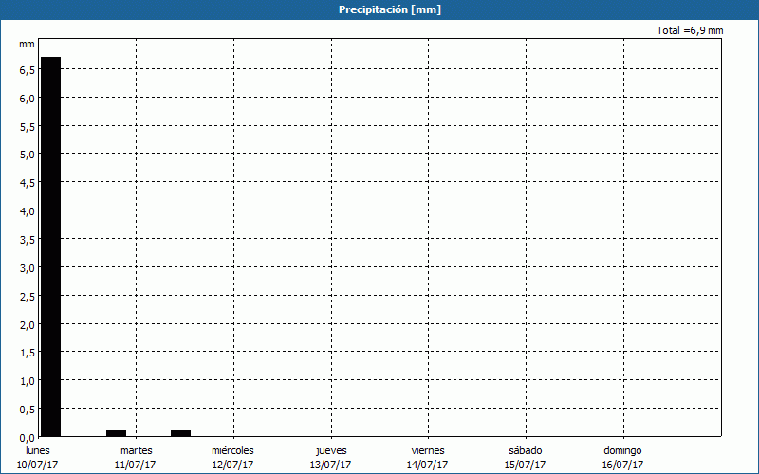Click the 6,5 value on the vertical axis
The image size is (759, 474).
coord(26,69)
